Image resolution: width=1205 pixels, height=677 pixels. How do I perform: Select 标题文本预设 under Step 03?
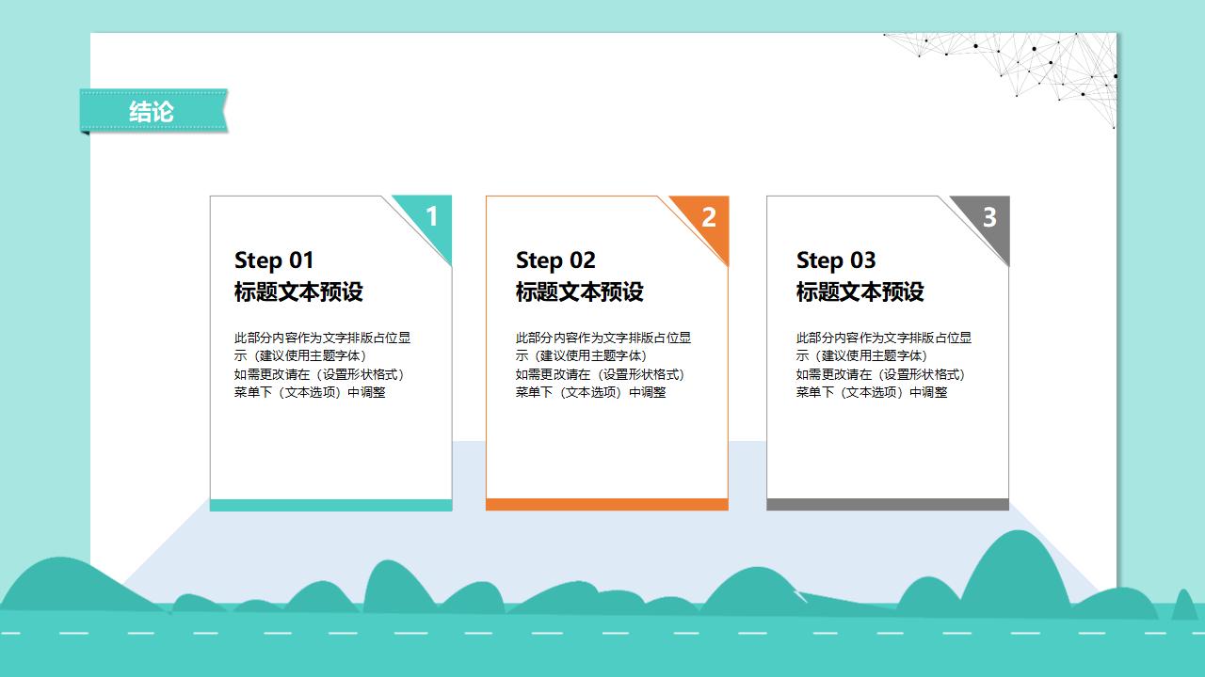click(860, 291)
